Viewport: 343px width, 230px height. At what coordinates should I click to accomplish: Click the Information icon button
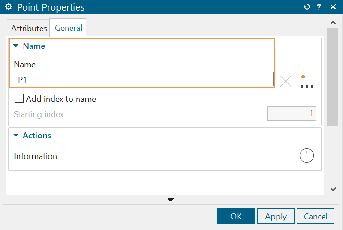[x=307, y=156]
